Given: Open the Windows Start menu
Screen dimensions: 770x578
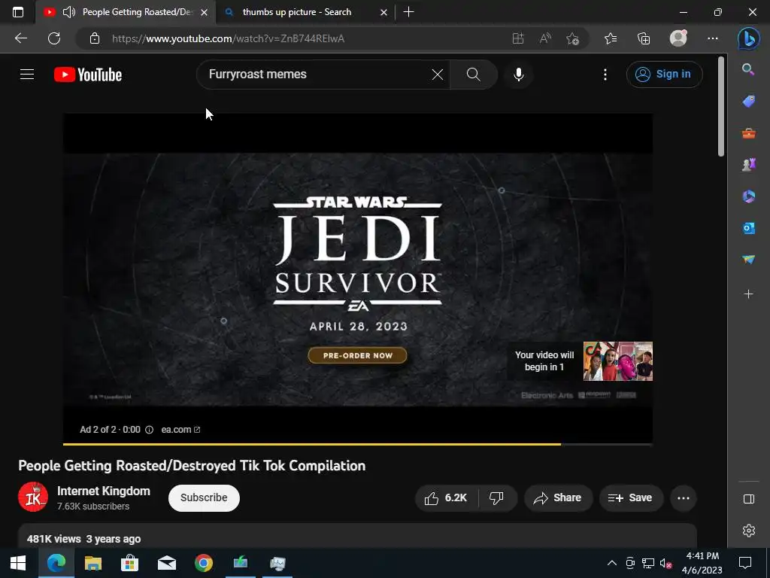Looking at the screenshot, I should coord(18,563).
